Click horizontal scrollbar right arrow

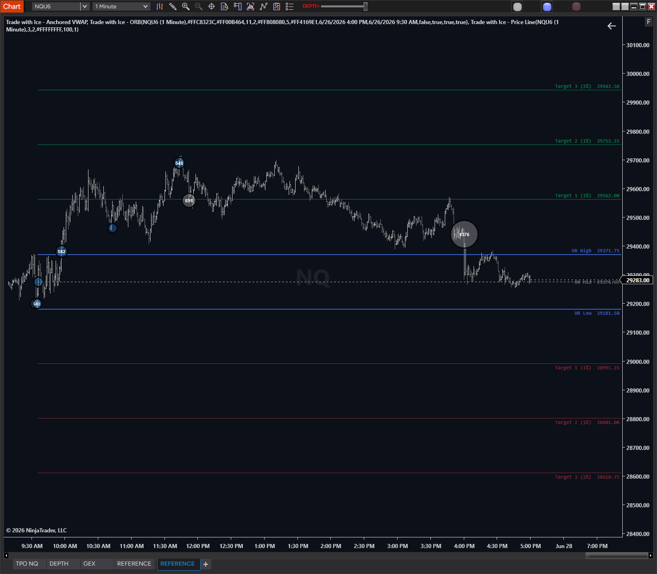pyautogui.click(x=651, y=555)
